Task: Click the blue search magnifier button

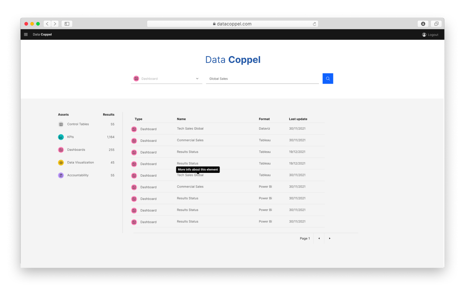Action: pyautogui.click(x=328, y=78)
